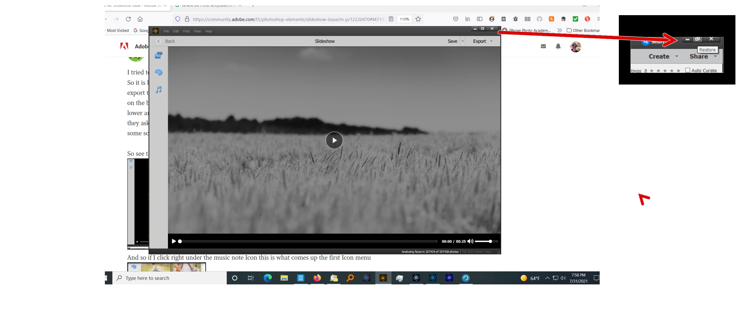The height and width of the screenshot is (324, 749).
Task: Expand the Save dropdown arrow
Action: click(x=463, y=41)
